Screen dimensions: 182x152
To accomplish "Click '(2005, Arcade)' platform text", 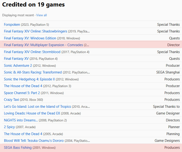I will click(x=53, y=134).
